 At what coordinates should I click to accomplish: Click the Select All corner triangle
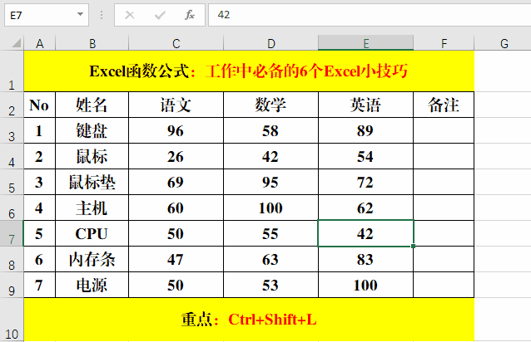tap(17, 43)
